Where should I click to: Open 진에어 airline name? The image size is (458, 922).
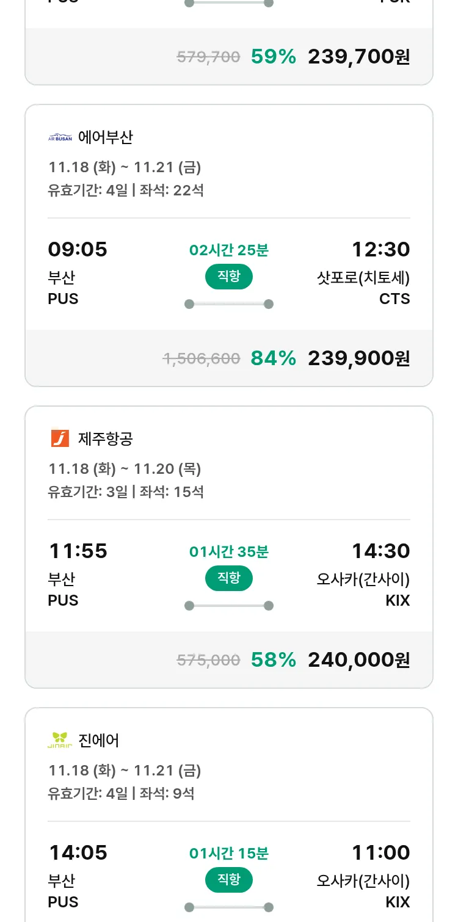pyautogui.click(x=99, y=740)
